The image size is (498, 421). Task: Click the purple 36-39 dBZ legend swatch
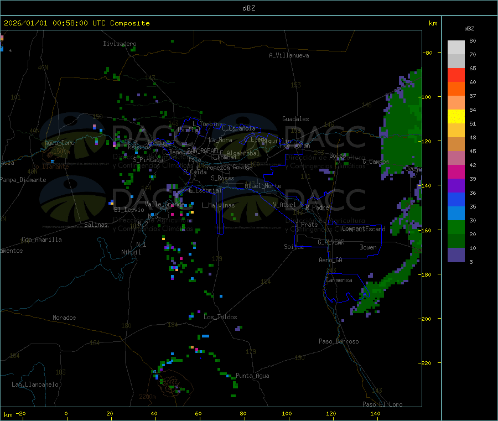[x=456, y=186]
